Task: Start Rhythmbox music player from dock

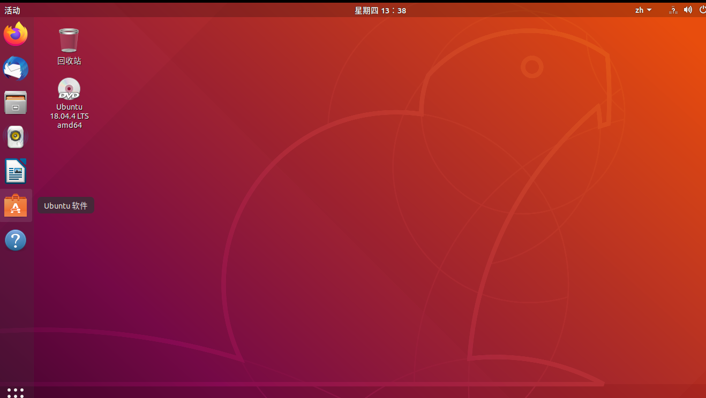Action: click(16, 137)
